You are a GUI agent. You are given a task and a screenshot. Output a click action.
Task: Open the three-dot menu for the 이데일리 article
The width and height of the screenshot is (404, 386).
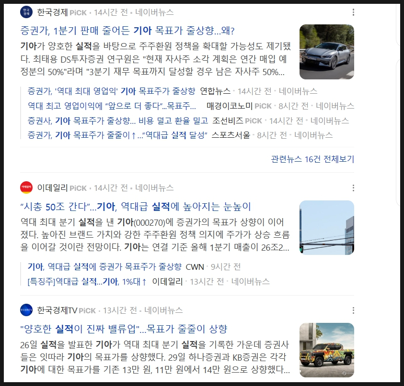[x=353, y=188]
